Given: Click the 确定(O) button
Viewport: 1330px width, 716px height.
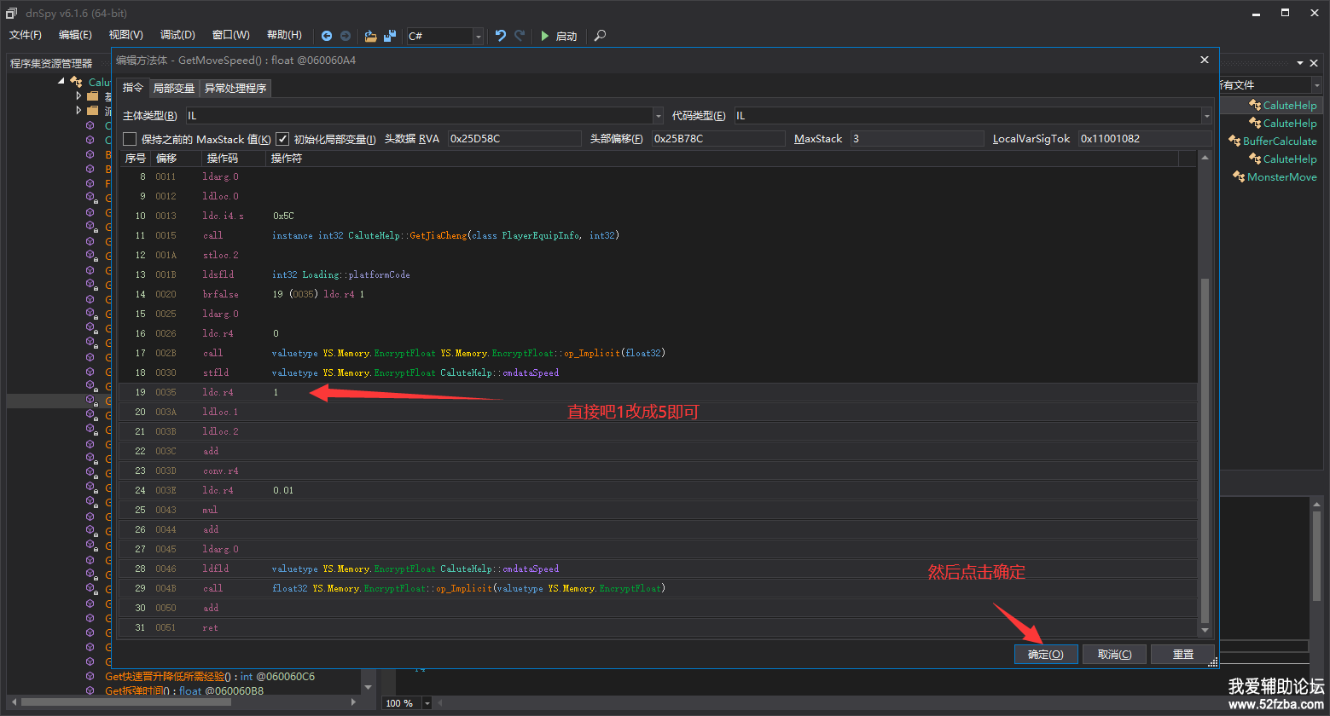Looking at the screenshot, I should point(1046,654).
